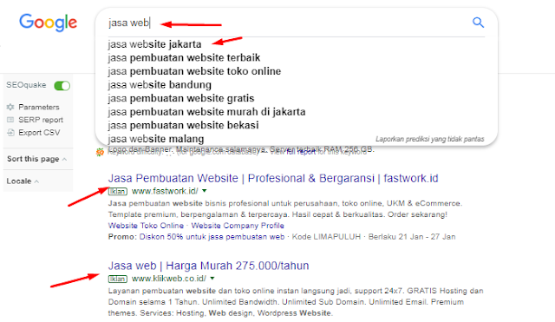Select suggestion 'jasa website jakarta'
Image resolution: width=555 pixels, height=322 pixels.
[x=154, y=44]
